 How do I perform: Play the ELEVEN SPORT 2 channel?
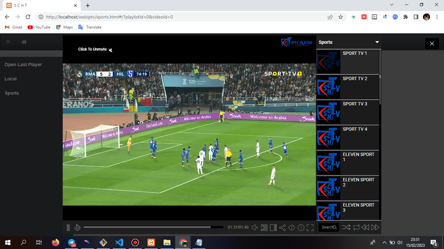point(348,188)
